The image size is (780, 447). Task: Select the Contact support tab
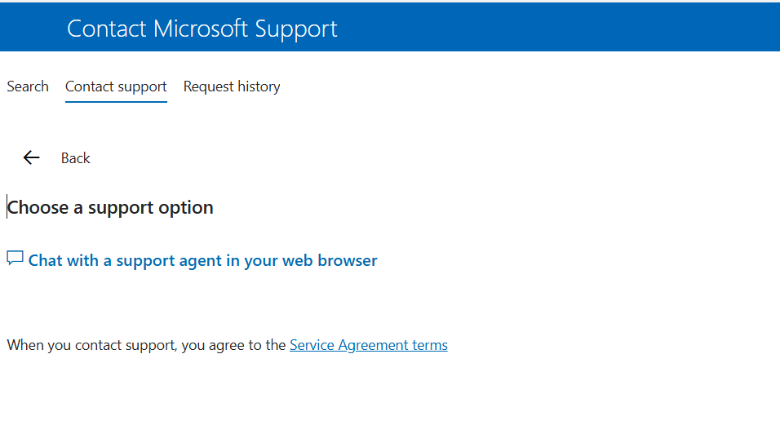pyautogui.click(x=116, y=86)
